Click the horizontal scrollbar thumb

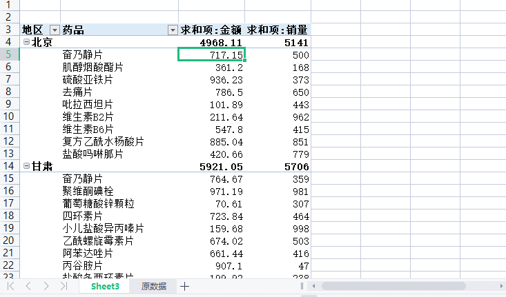392,286
